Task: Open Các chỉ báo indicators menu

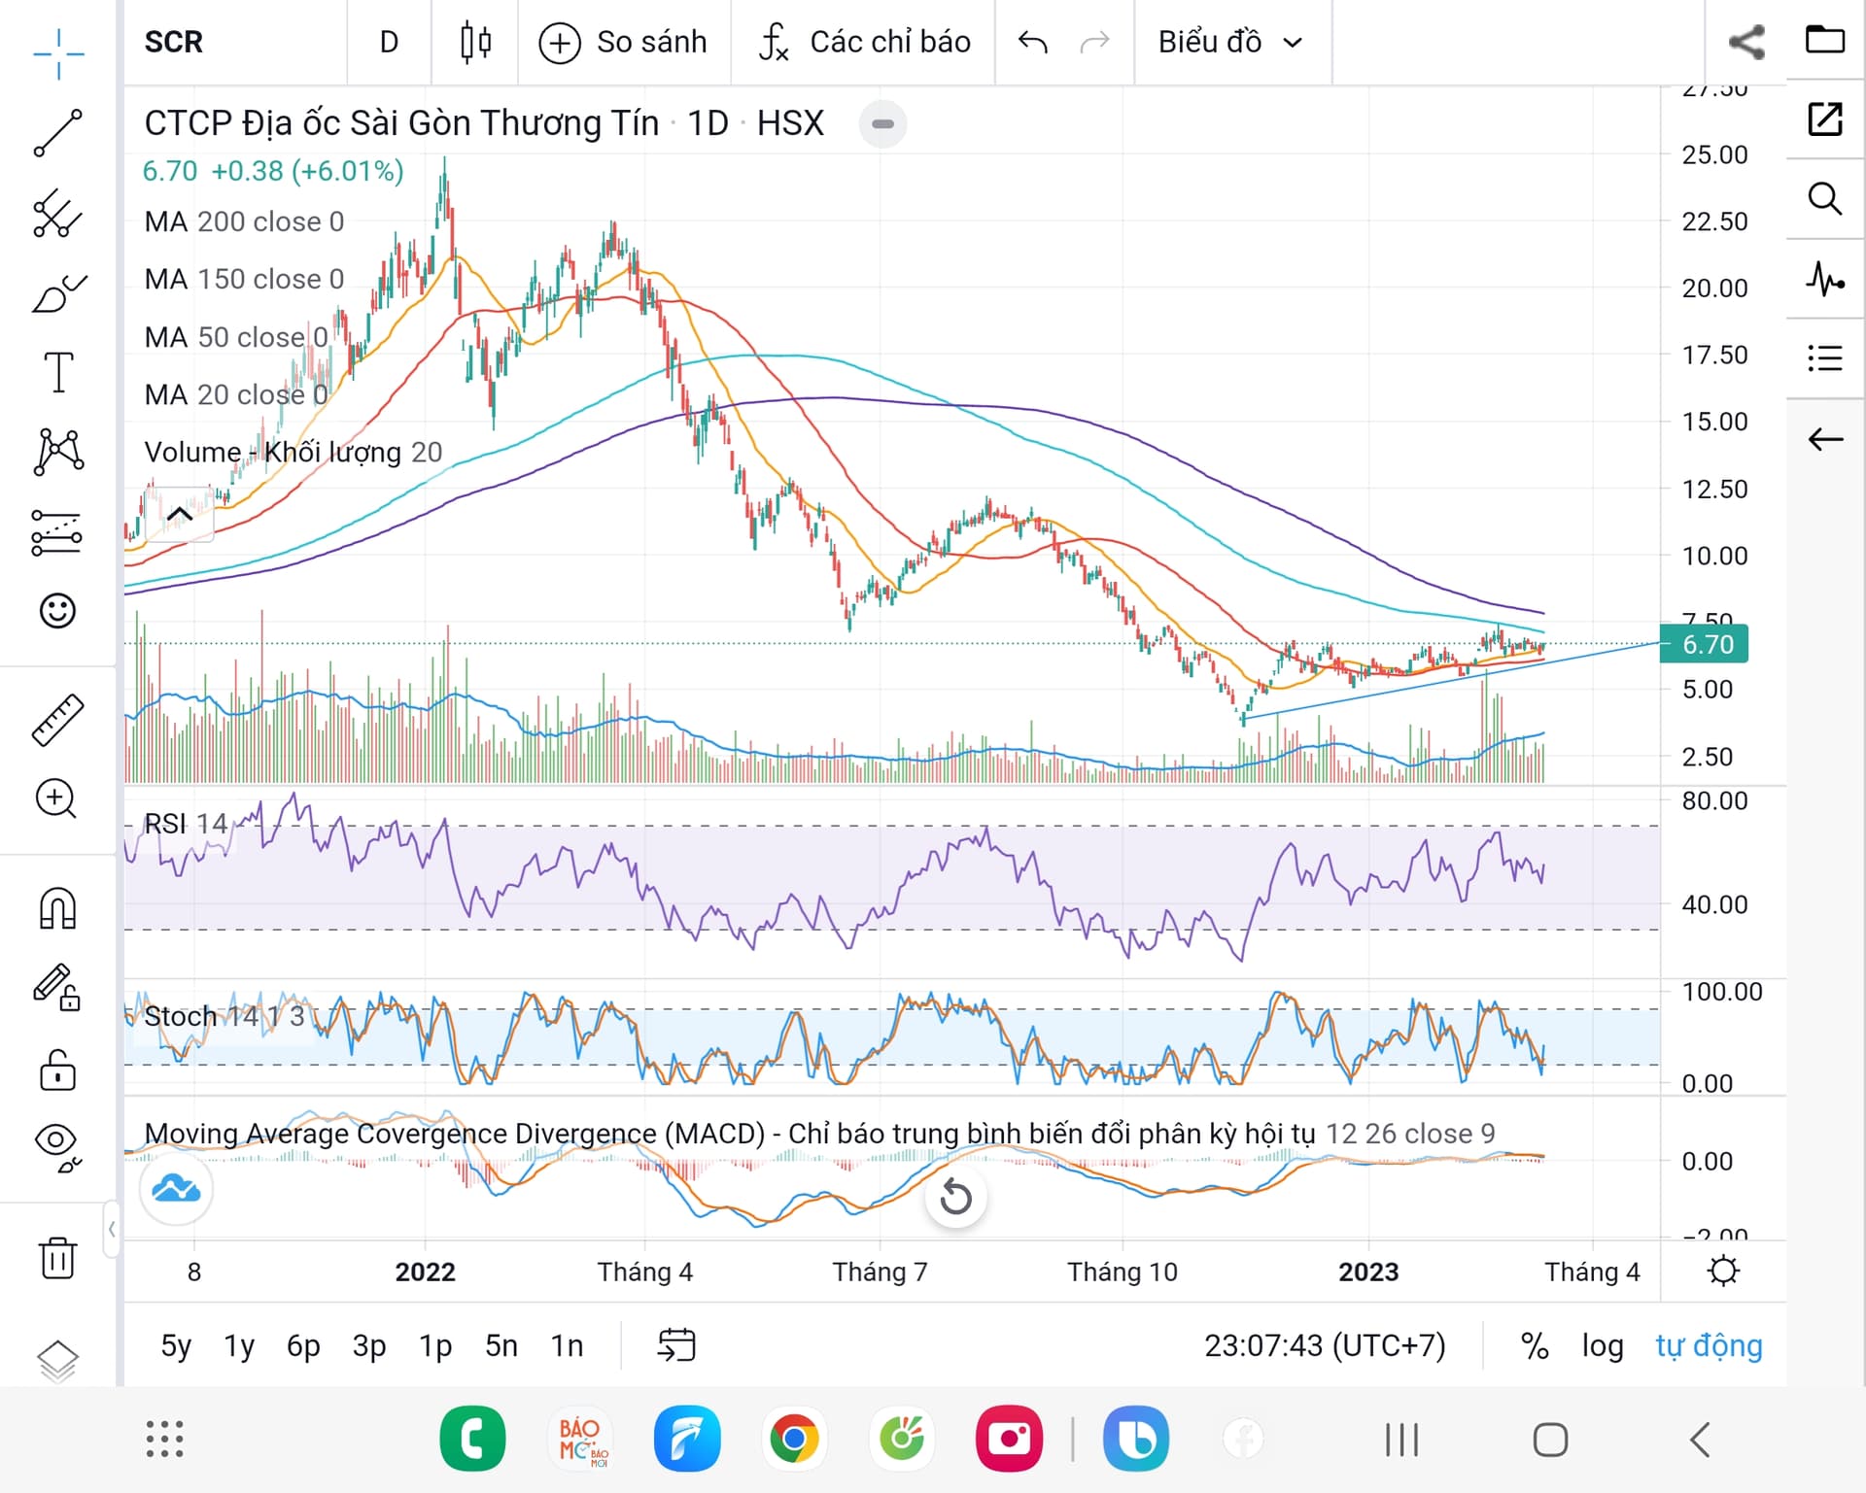Action: pos(865,42)
